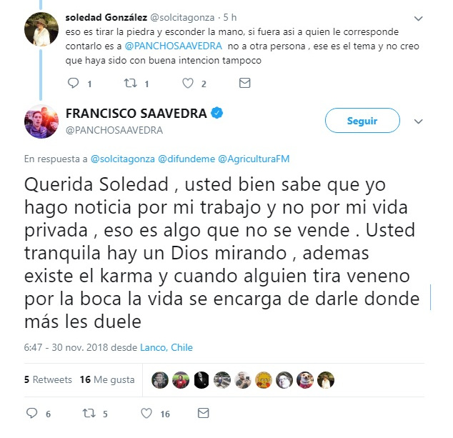
Task: Open the @PANCHOSAAVEDRA mention in soledad's tweet
Action: (x=174, y=46)
